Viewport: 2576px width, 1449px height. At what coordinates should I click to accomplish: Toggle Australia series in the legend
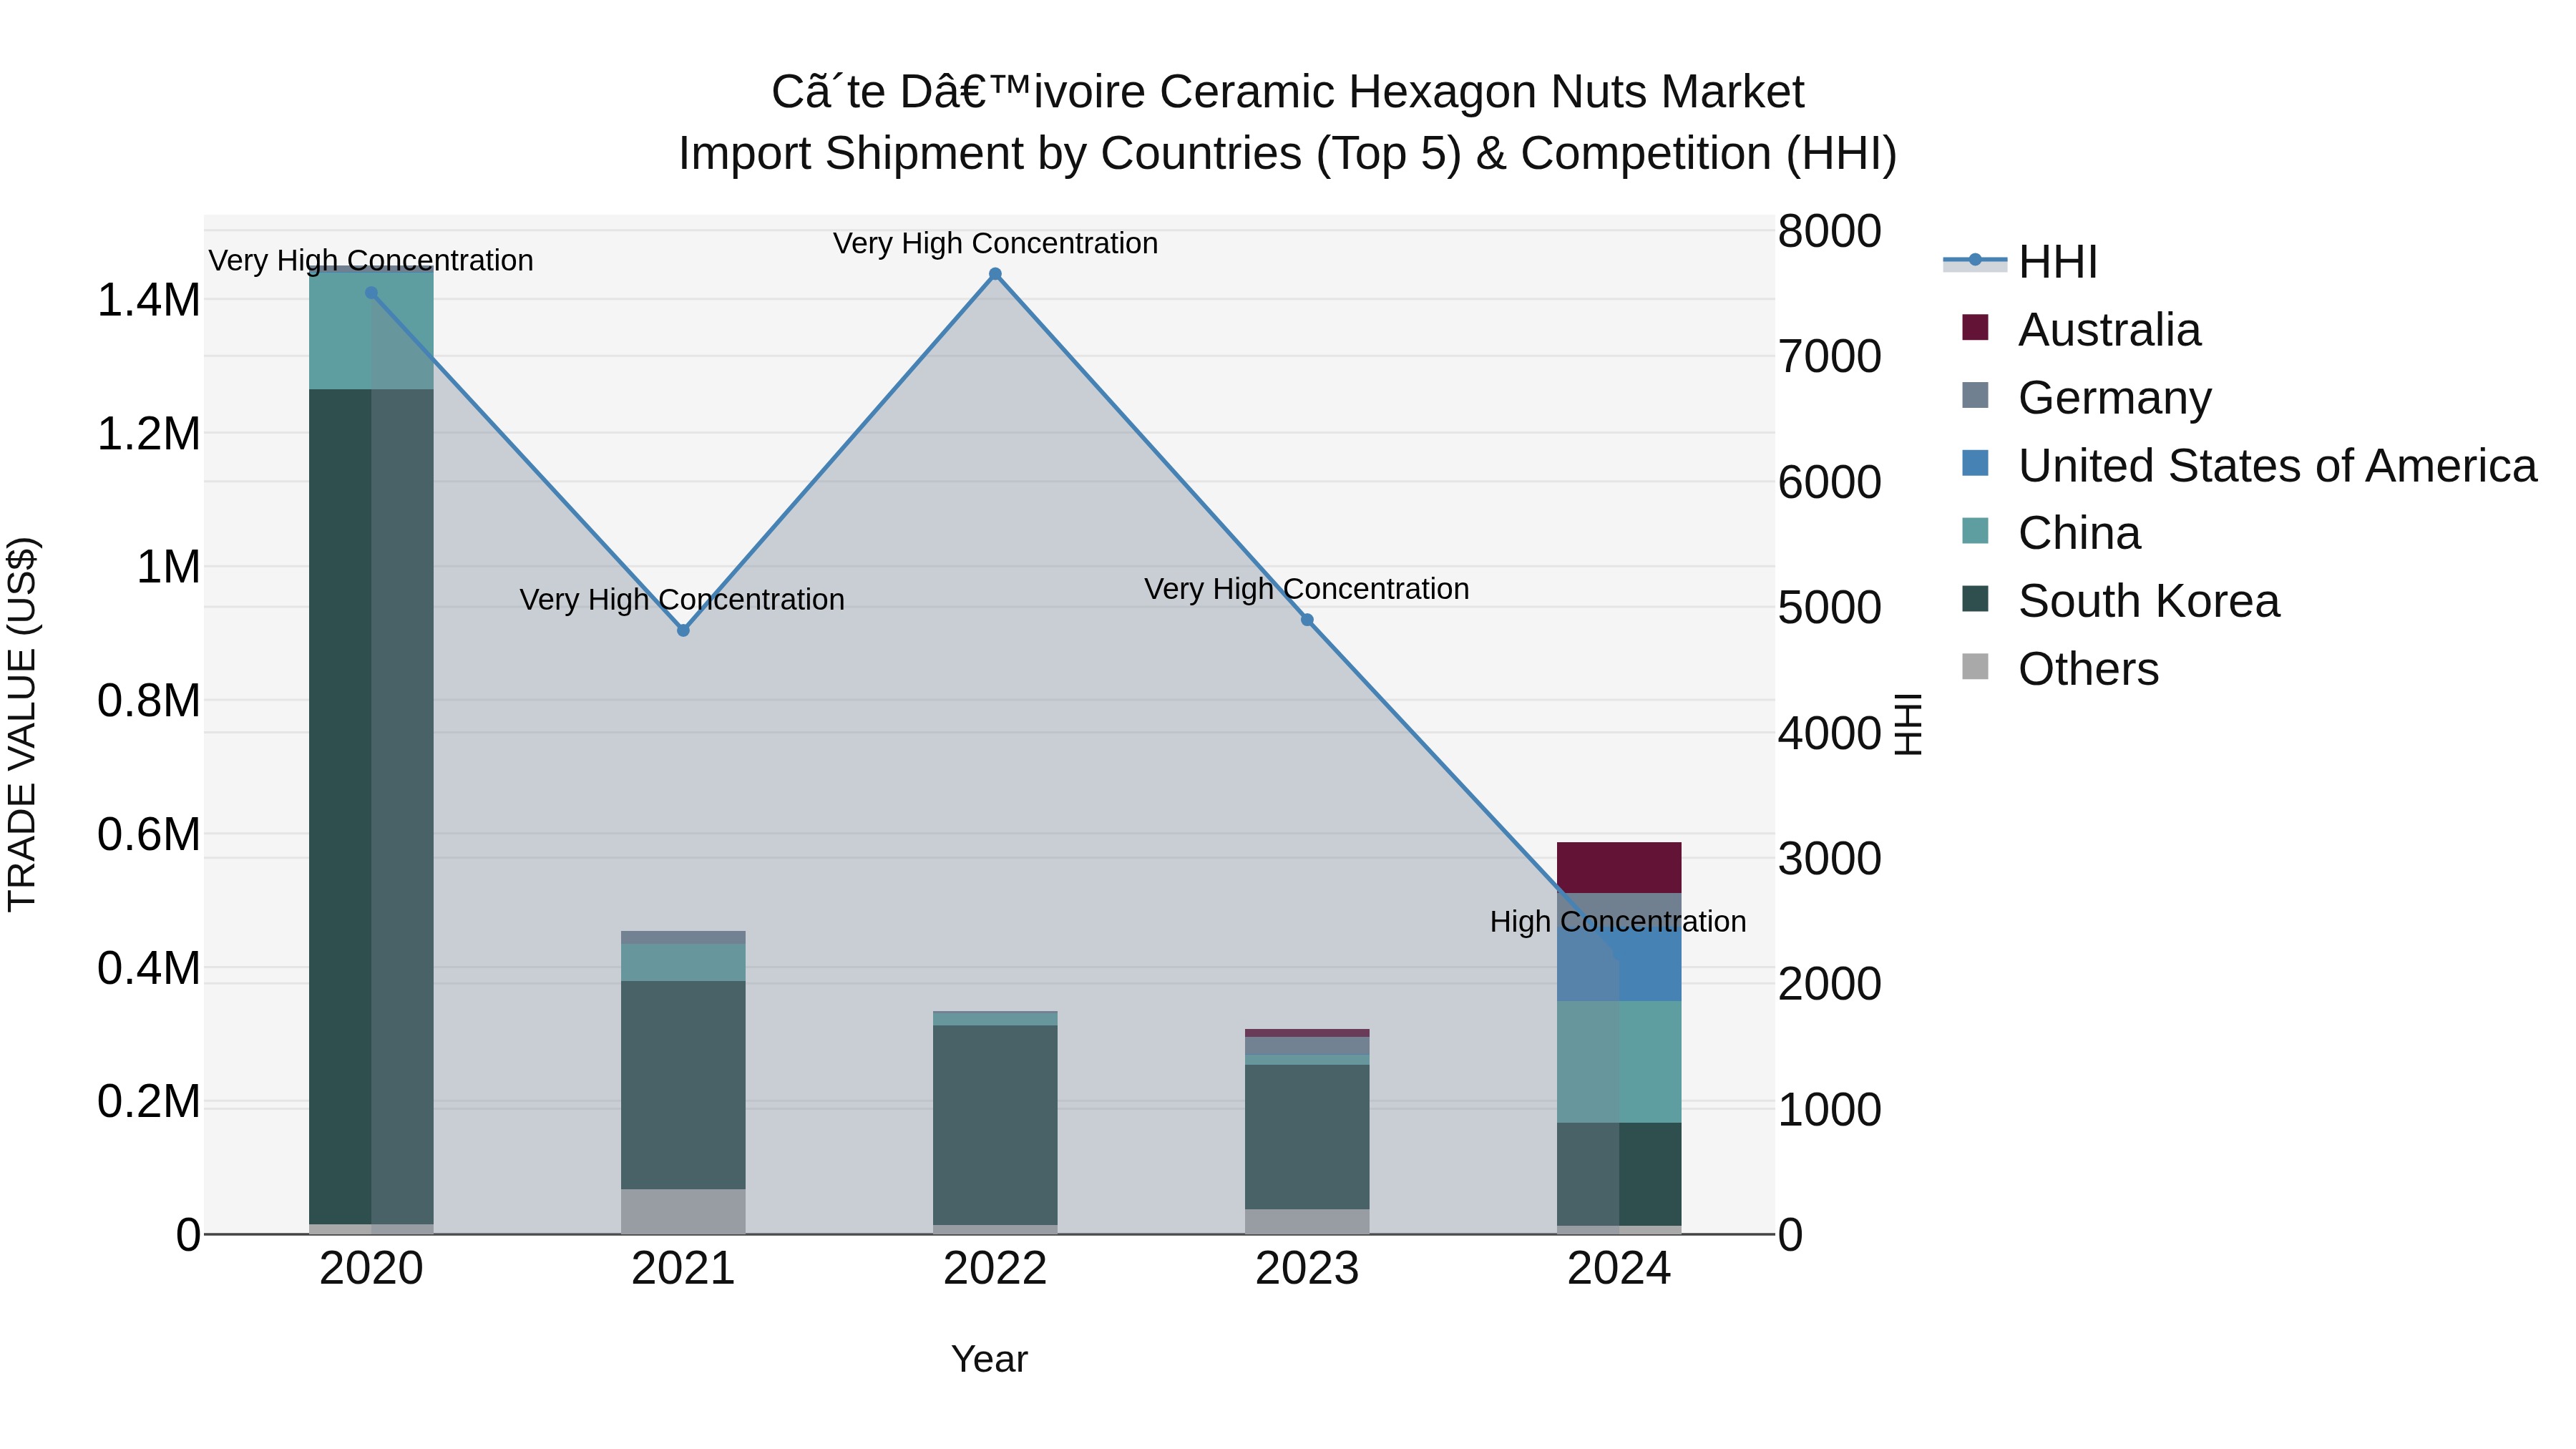pyautogui.click(x=2081, y=329)
